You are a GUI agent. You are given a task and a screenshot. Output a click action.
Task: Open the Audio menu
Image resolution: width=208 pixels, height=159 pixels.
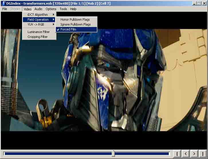[38, 9]
